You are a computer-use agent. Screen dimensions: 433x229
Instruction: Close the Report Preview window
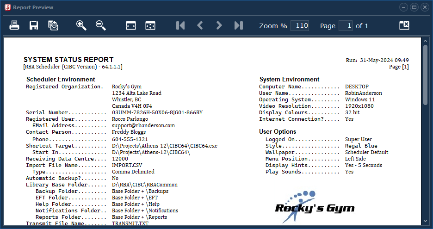425,7
